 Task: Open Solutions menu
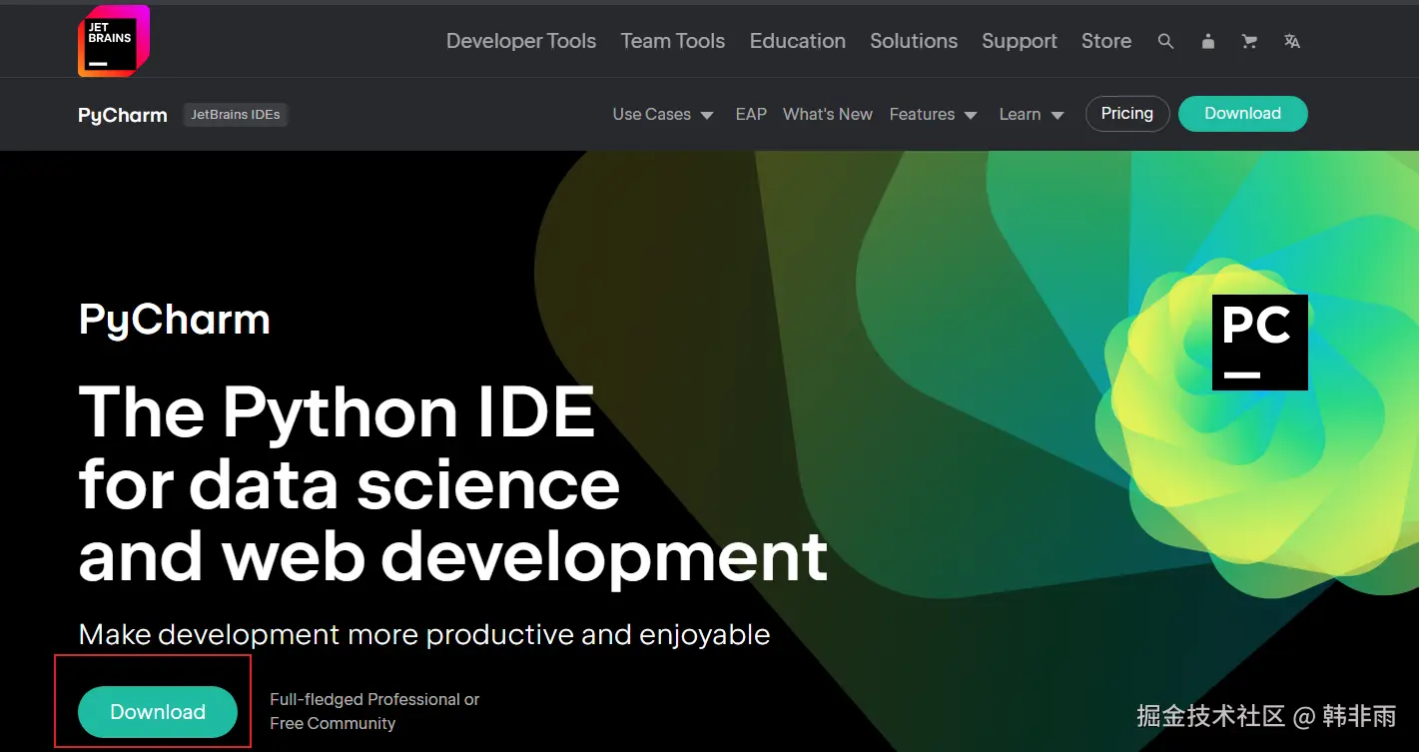click(x=914, y=41)
